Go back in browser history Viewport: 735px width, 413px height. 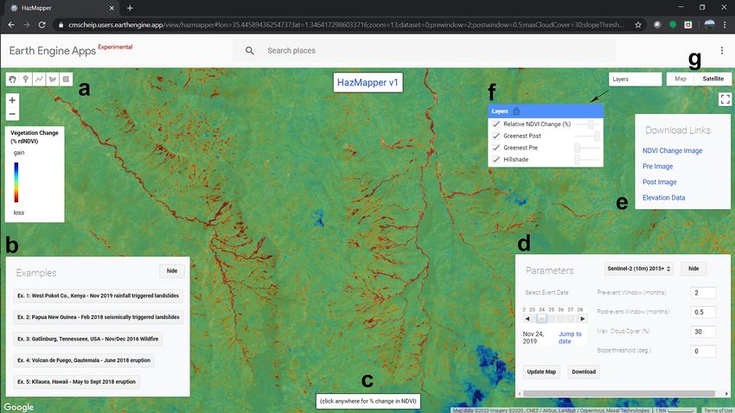coord(11,25)
